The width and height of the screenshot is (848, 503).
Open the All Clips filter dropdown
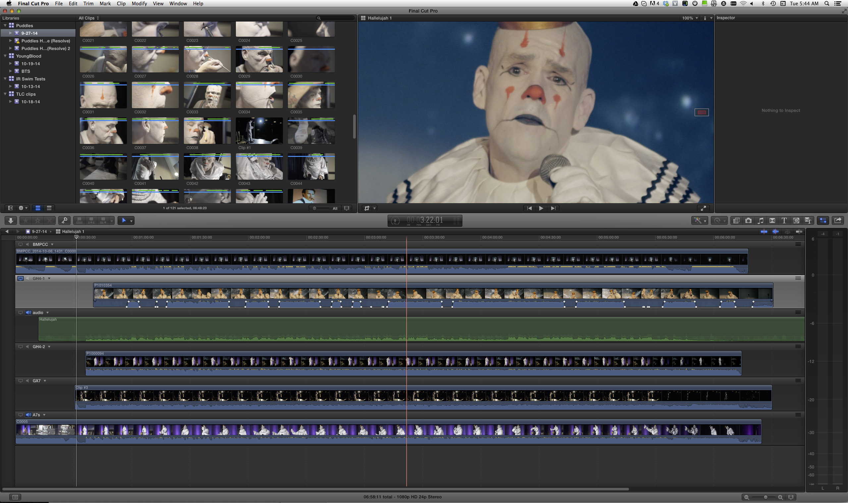pyautogui.click(x=88, y=18)
